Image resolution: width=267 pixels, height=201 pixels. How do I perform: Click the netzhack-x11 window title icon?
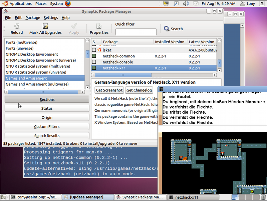(161, 89)
